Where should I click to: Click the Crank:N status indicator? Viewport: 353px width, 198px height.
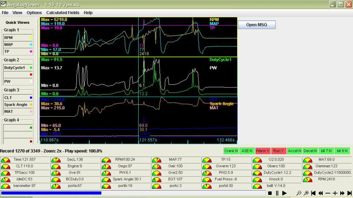click(x=231, y=151)
